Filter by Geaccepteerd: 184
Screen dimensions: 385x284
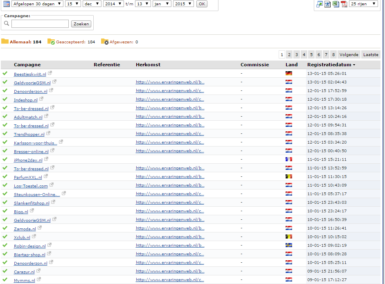coord(75,42)
